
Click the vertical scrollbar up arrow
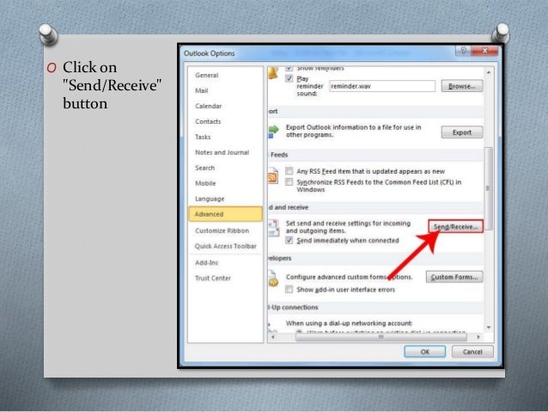coord(489,72)
